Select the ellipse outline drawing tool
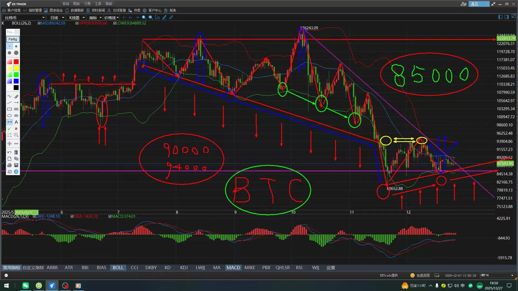This screenshot has height=291, width=518. [x=9, y=116]
